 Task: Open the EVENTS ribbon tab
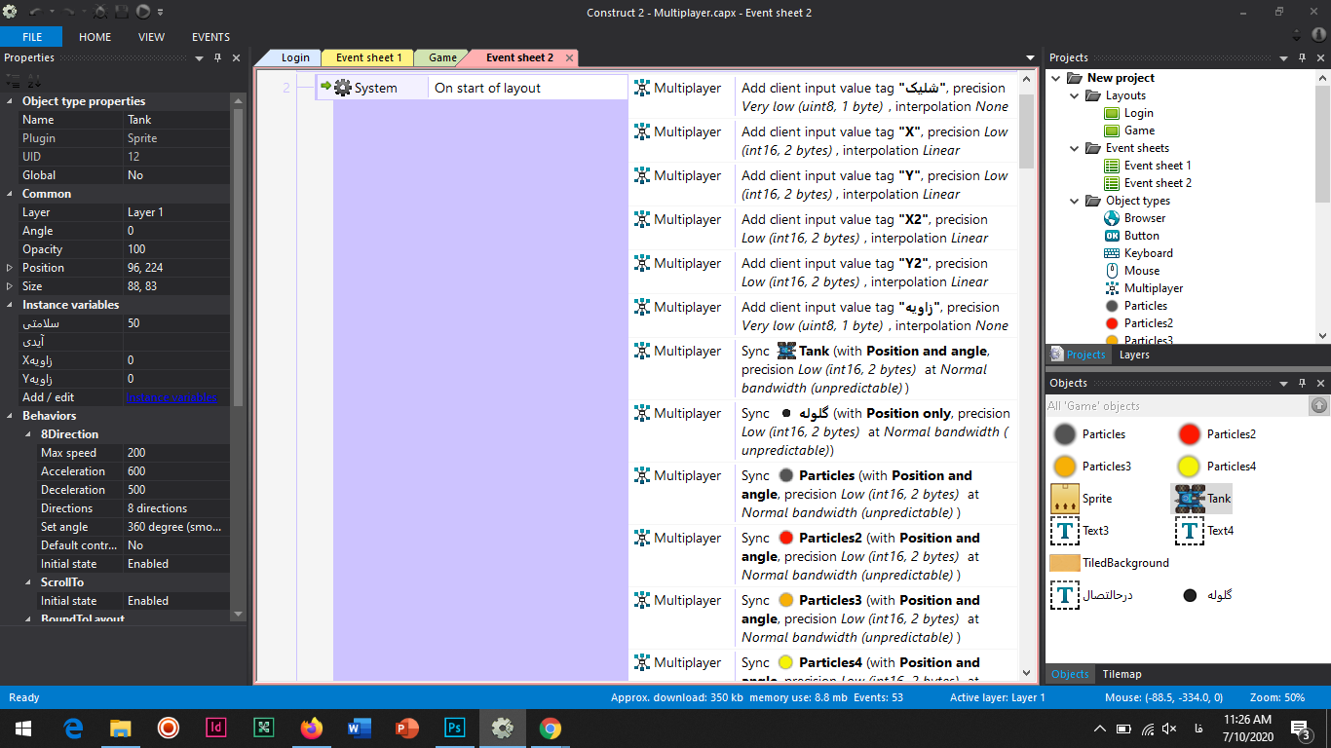pos(210,37)
